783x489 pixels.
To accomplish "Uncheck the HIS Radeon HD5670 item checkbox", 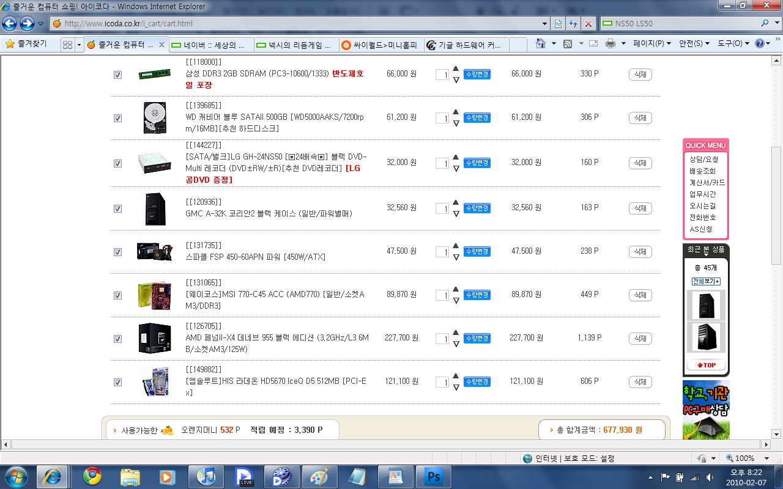I will pos(117,382).
